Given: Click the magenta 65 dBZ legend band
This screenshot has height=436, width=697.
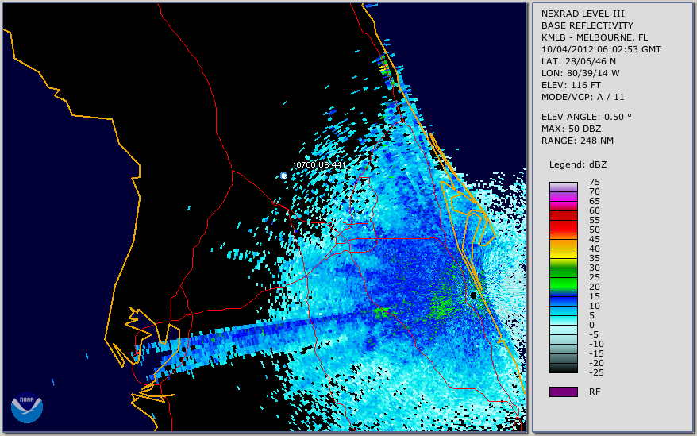Looking at the screenshot, I should click(563, 196).
